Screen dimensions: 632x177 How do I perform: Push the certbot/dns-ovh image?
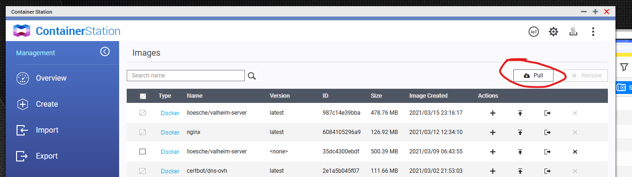[520, 171]
